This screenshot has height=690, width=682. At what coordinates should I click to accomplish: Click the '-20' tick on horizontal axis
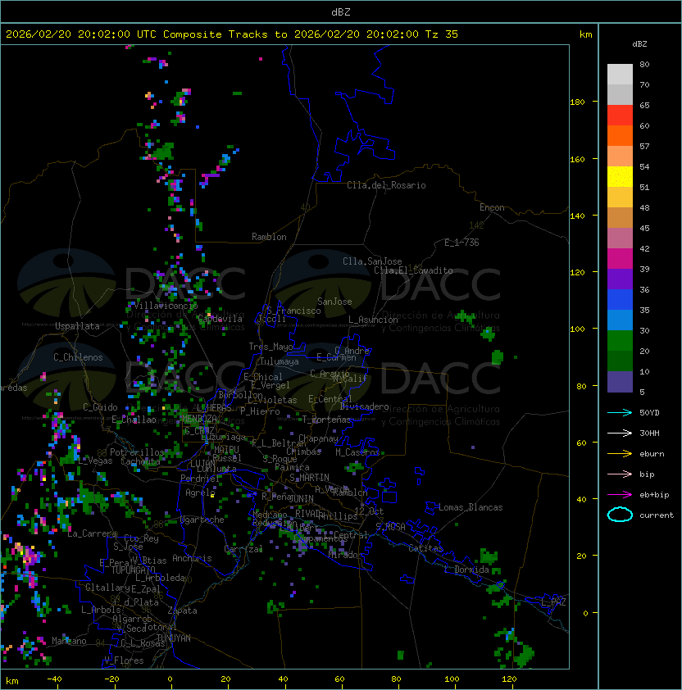(111, 679)
